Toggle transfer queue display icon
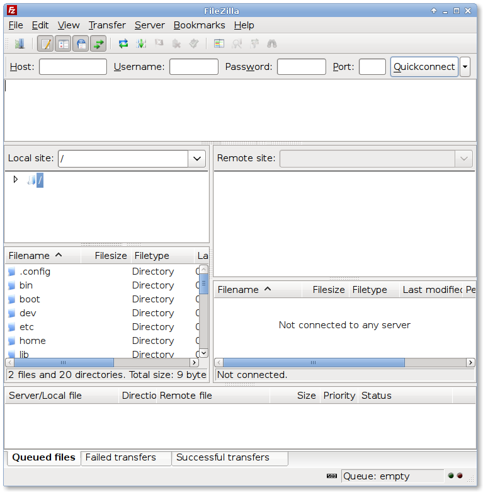 point(98,43)
